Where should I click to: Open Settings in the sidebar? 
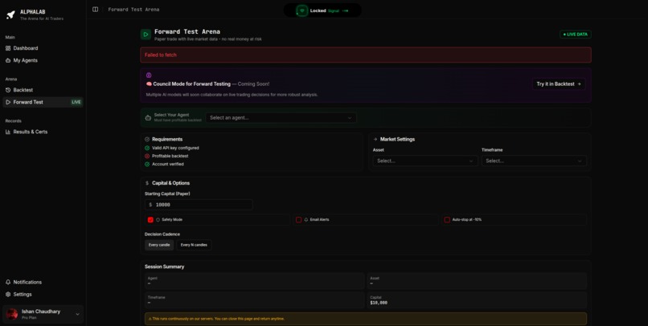[43, 295]
